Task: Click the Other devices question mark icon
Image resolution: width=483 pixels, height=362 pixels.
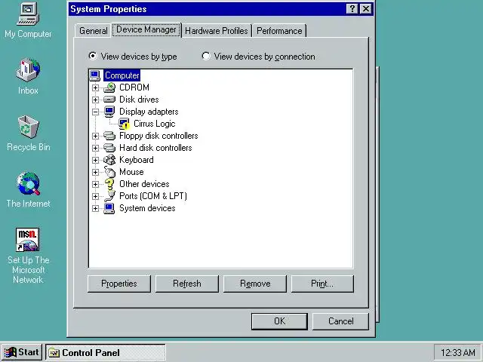Action: tap(109, 184)
